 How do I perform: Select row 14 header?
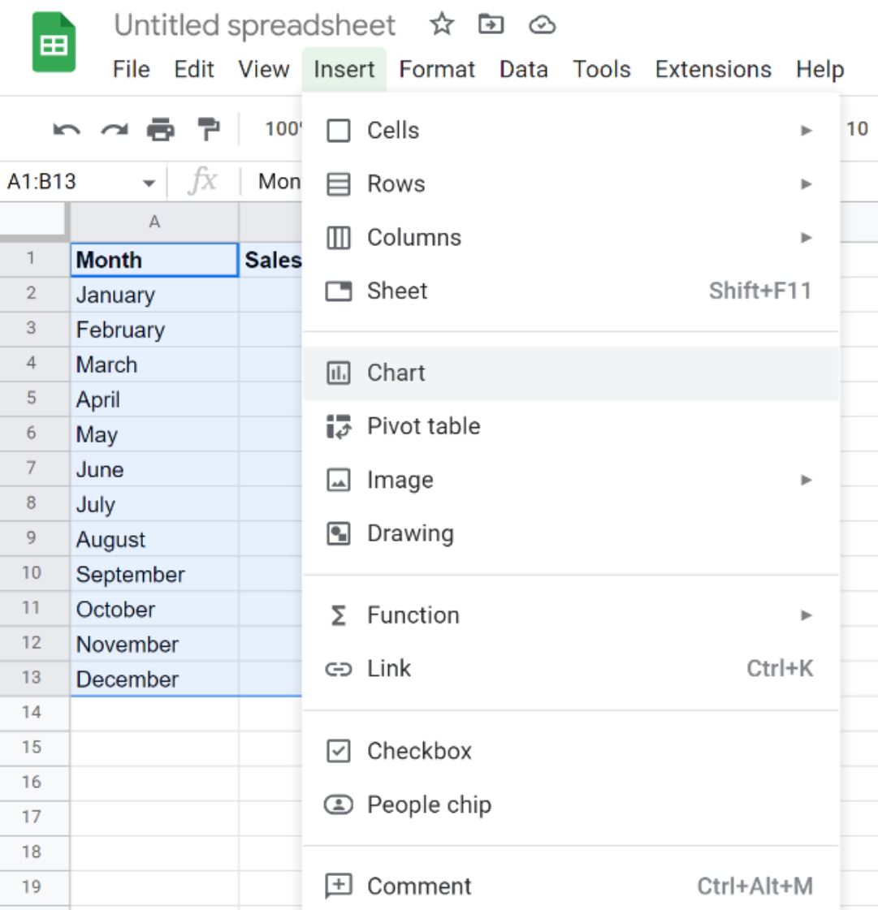click(x=33, y=712)
